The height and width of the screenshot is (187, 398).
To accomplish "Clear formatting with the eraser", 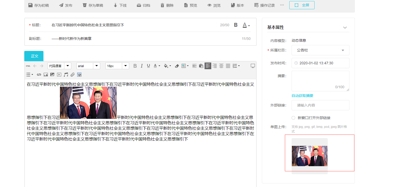I will pyautogui.click(x=177, y=66).
